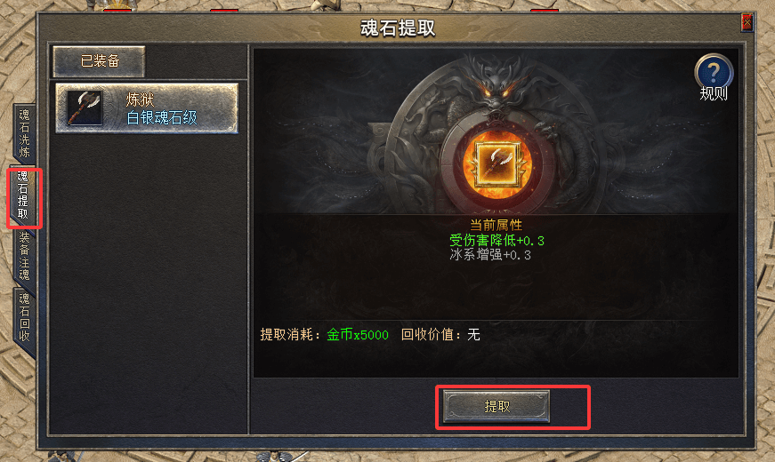Click the 受伤害降低+0.3 attribute line
The width and height of the screenshot is (775, 462).
(x=496, y=241)
